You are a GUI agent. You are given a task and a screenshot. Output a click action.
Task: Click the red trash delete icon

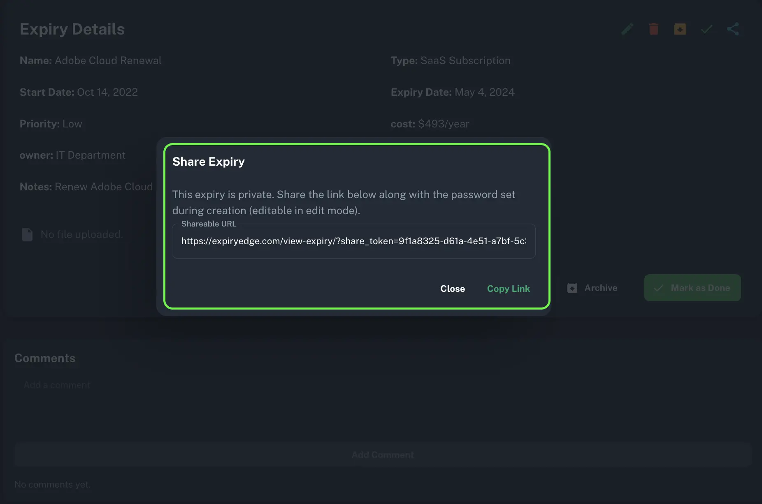click(653, 29)
